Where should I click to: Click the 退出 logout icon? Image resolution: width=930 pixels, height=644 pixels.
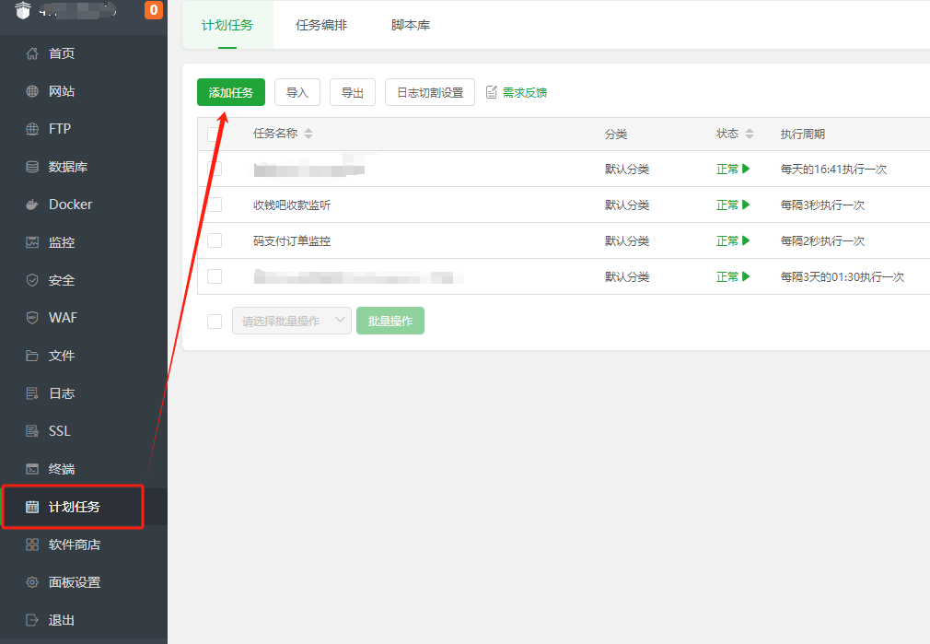coord(32,620)
